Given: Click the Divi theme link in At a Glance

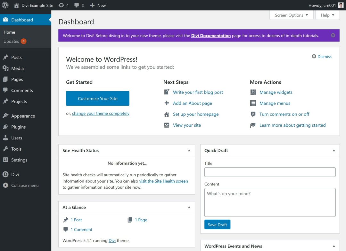Looking at the screenshot, I should tap(112, 240).
